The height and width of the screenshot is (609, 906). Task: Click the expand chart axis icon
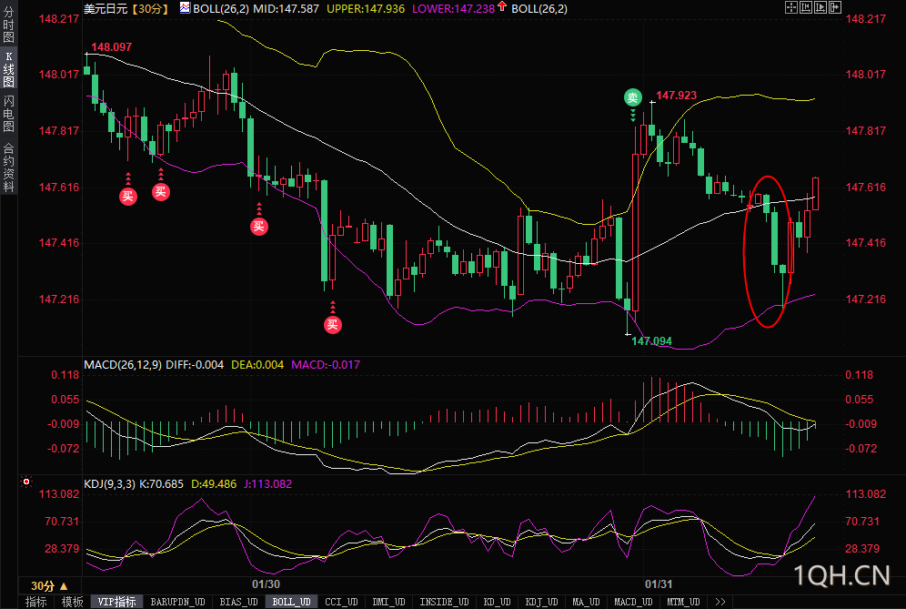820,7
